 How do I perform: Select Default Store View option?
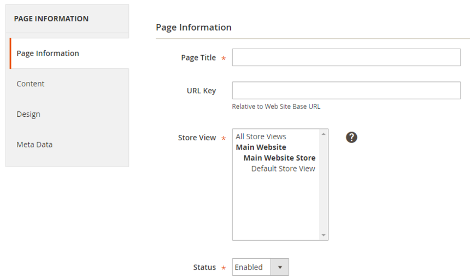pyautogui.click(x=283, y=169)
